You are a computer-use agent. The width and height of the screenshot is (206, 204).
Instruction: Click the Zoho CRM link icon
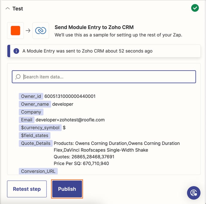coord(41,31)
